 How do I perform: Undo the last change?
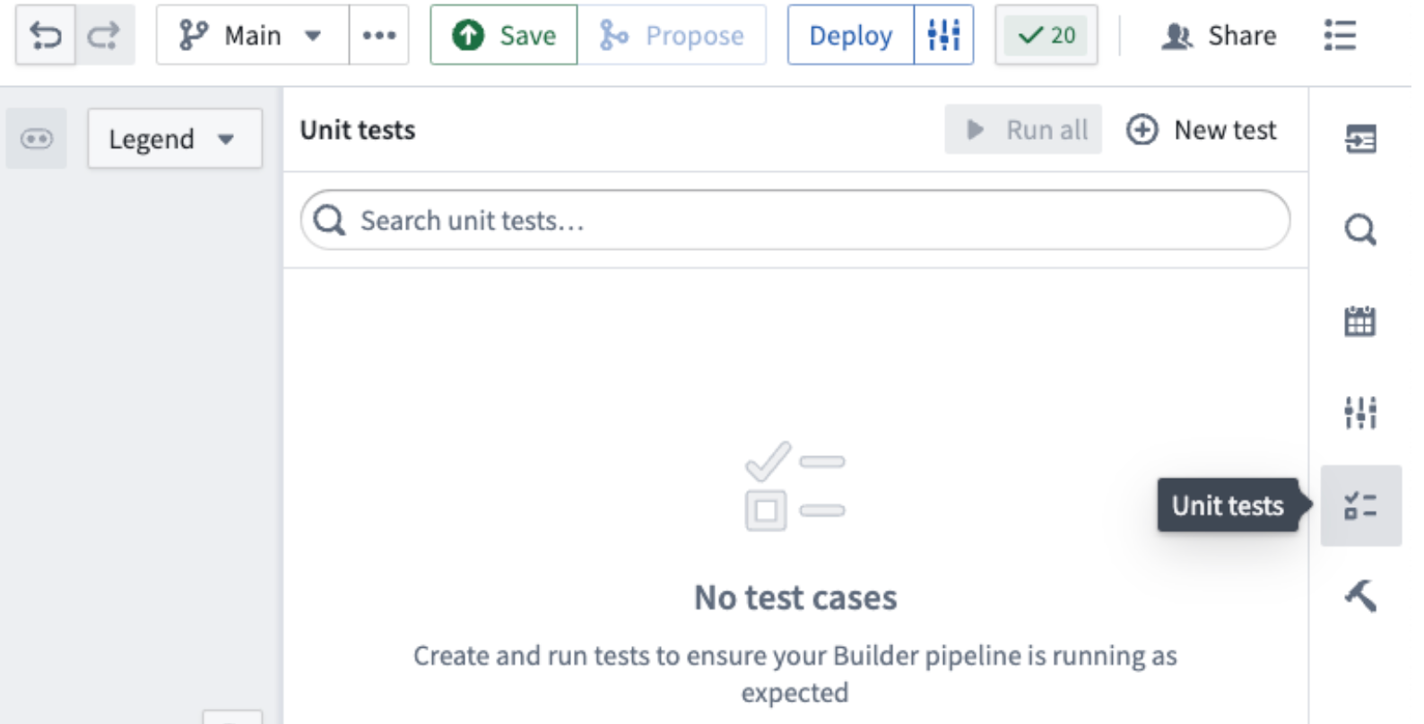(x=46, y=35)
